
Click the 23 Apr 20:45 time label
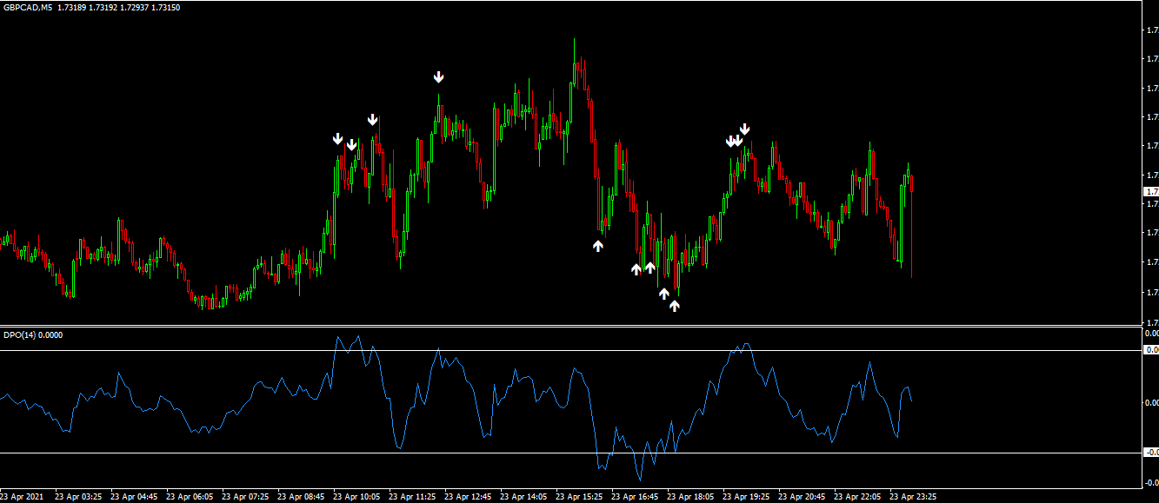click(x=802, y=498)
